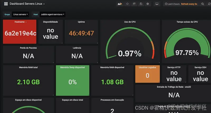
Task: Click the uptime value 46:49:47
Action: (81, 33)
